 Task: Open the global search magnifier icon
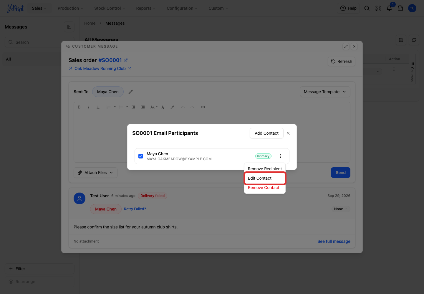point(367,8)
